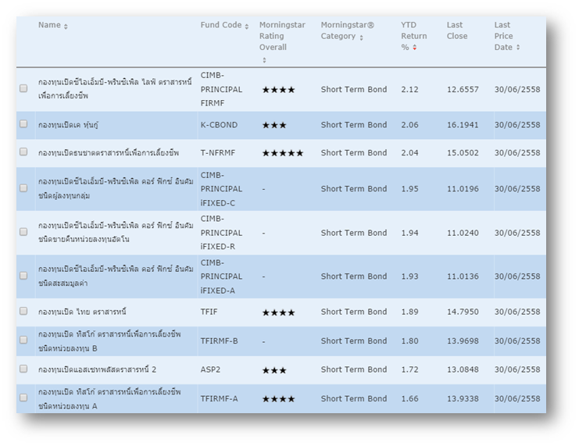This screenshot has height=446, width=579.
Task: Click sort arrows under Morningstar Rating Overall
Action: (x=263, y=60)
